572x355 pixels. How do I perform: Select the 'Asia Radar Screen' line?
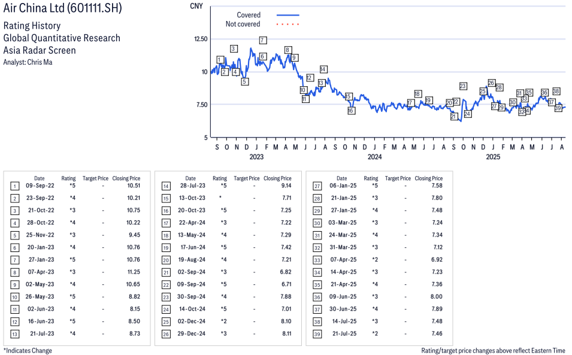pyautogui.click(x=40, y=50)
